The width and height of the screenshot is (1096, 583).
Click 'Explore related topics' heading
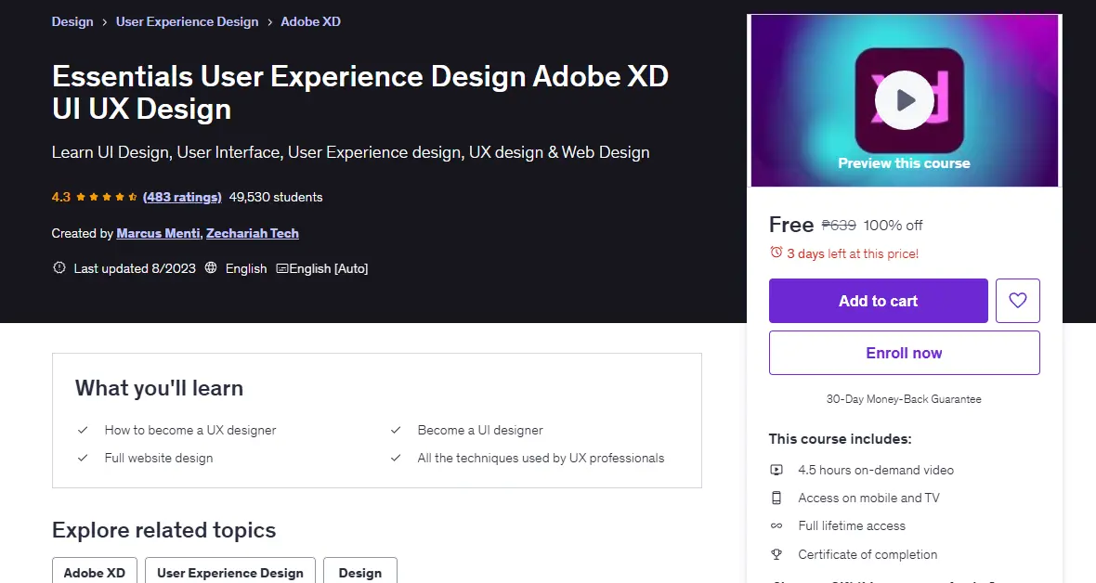click(164, 530)
